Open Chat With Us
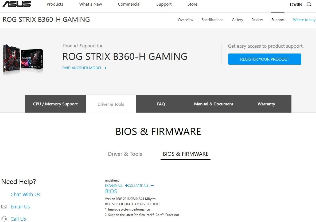The width and height of the screenshot is (316, 222). (x=25, y=194)
